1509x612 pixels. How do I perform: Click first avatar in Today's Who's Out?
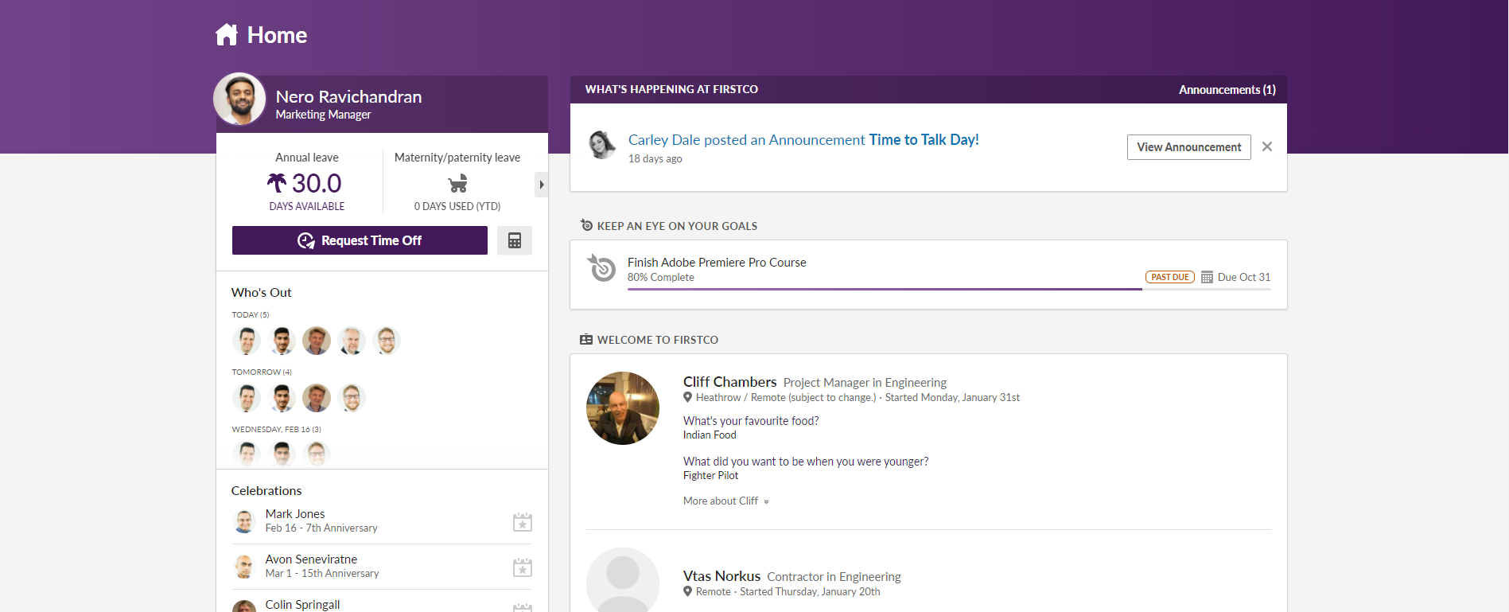point(247,341)
